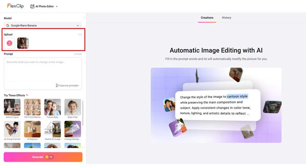Select the uploaded woman photo thumbnail
Viewport: 306px width, 164px height.
[x=23, y=43]
